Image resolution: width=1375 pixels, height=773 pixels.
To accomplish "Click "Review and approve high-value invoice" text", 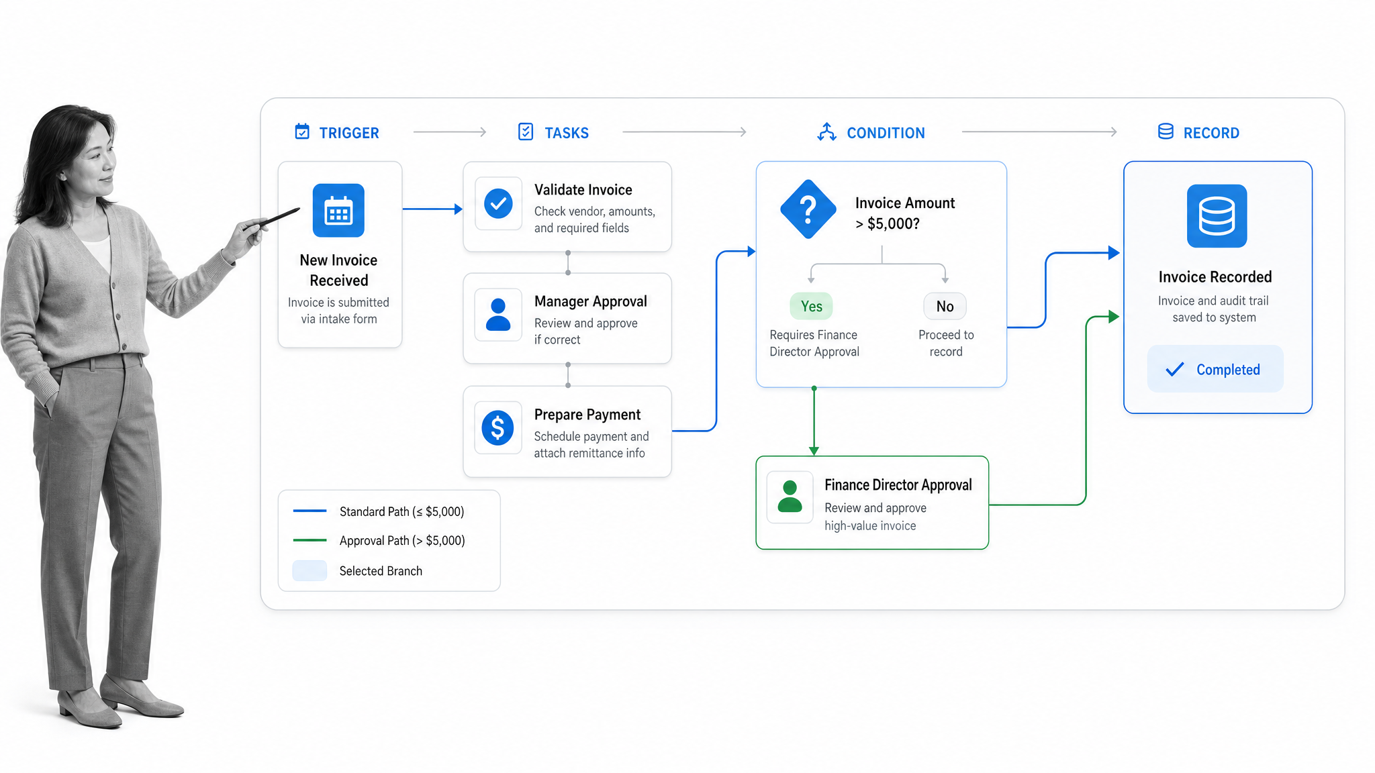I will (x=875, y=517).
